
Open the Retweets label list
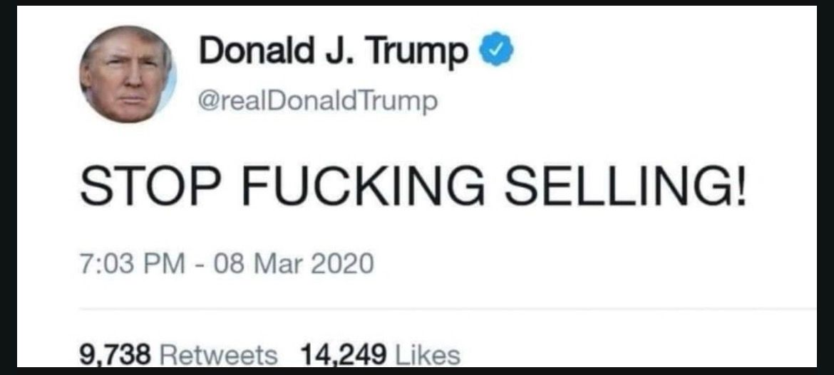point(219,355)
